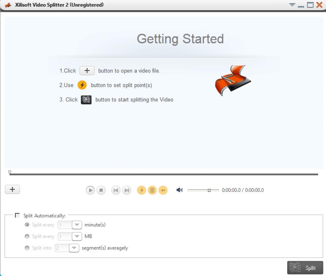Select Split every minute(s) radio button
Image resolution: width=326 pixels, height=276 pixels.
27,225
